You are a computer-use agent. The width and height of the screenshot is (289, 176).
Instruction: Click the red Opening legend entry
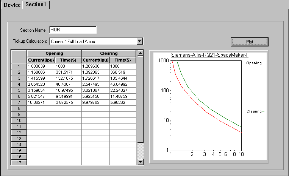(254, 63)
